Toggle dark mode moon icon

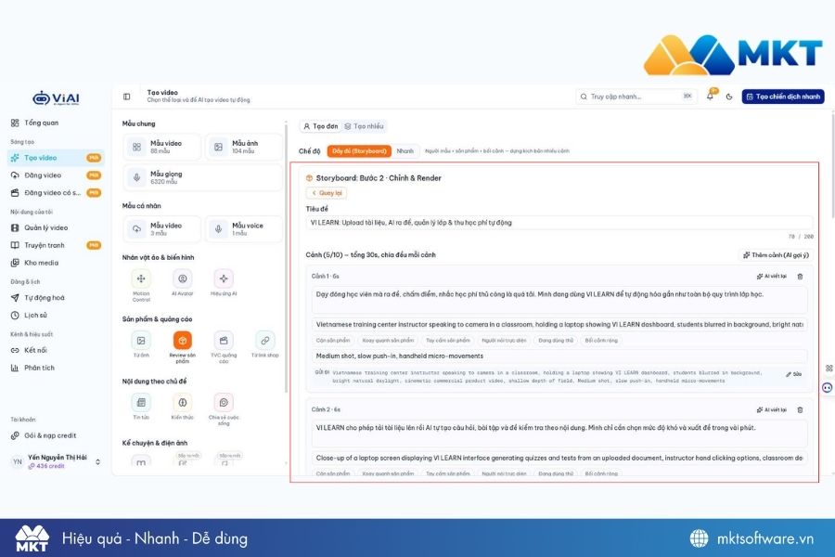pos(729,97)
